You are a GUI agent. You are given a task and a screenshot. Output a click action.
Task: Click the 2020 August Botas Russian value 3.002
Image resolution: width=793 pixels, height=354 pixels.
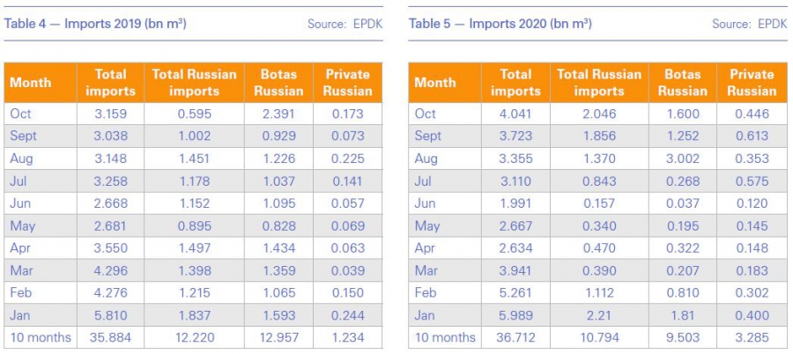[x=683, y=159]
